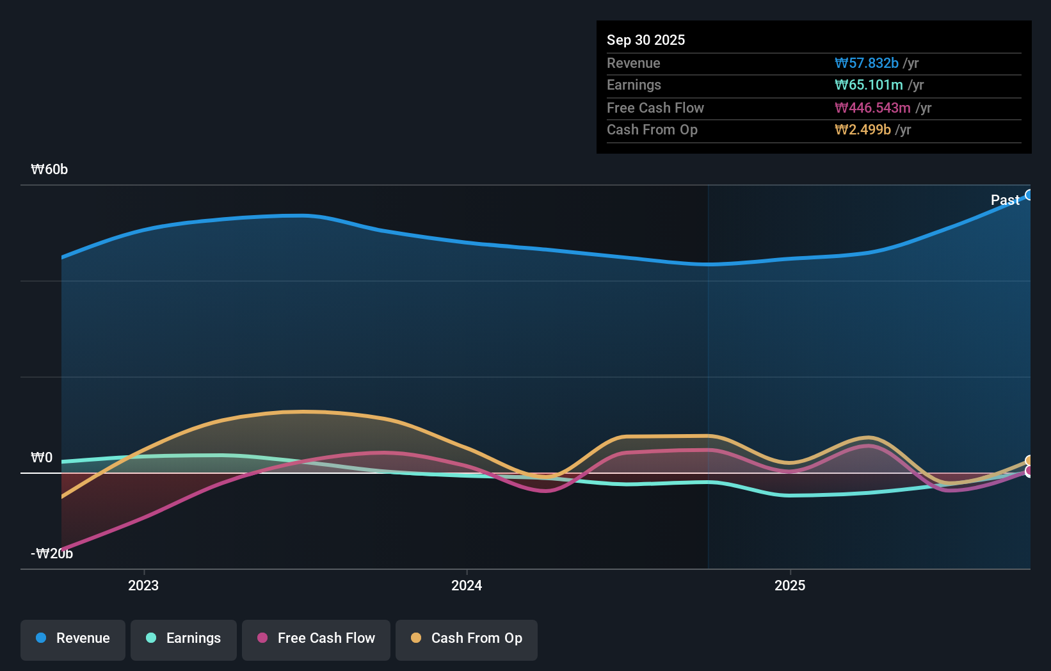Click the blue Revenue legend dot
Image resolution: width=1051 pixels, height=671 pixels.
41,638
